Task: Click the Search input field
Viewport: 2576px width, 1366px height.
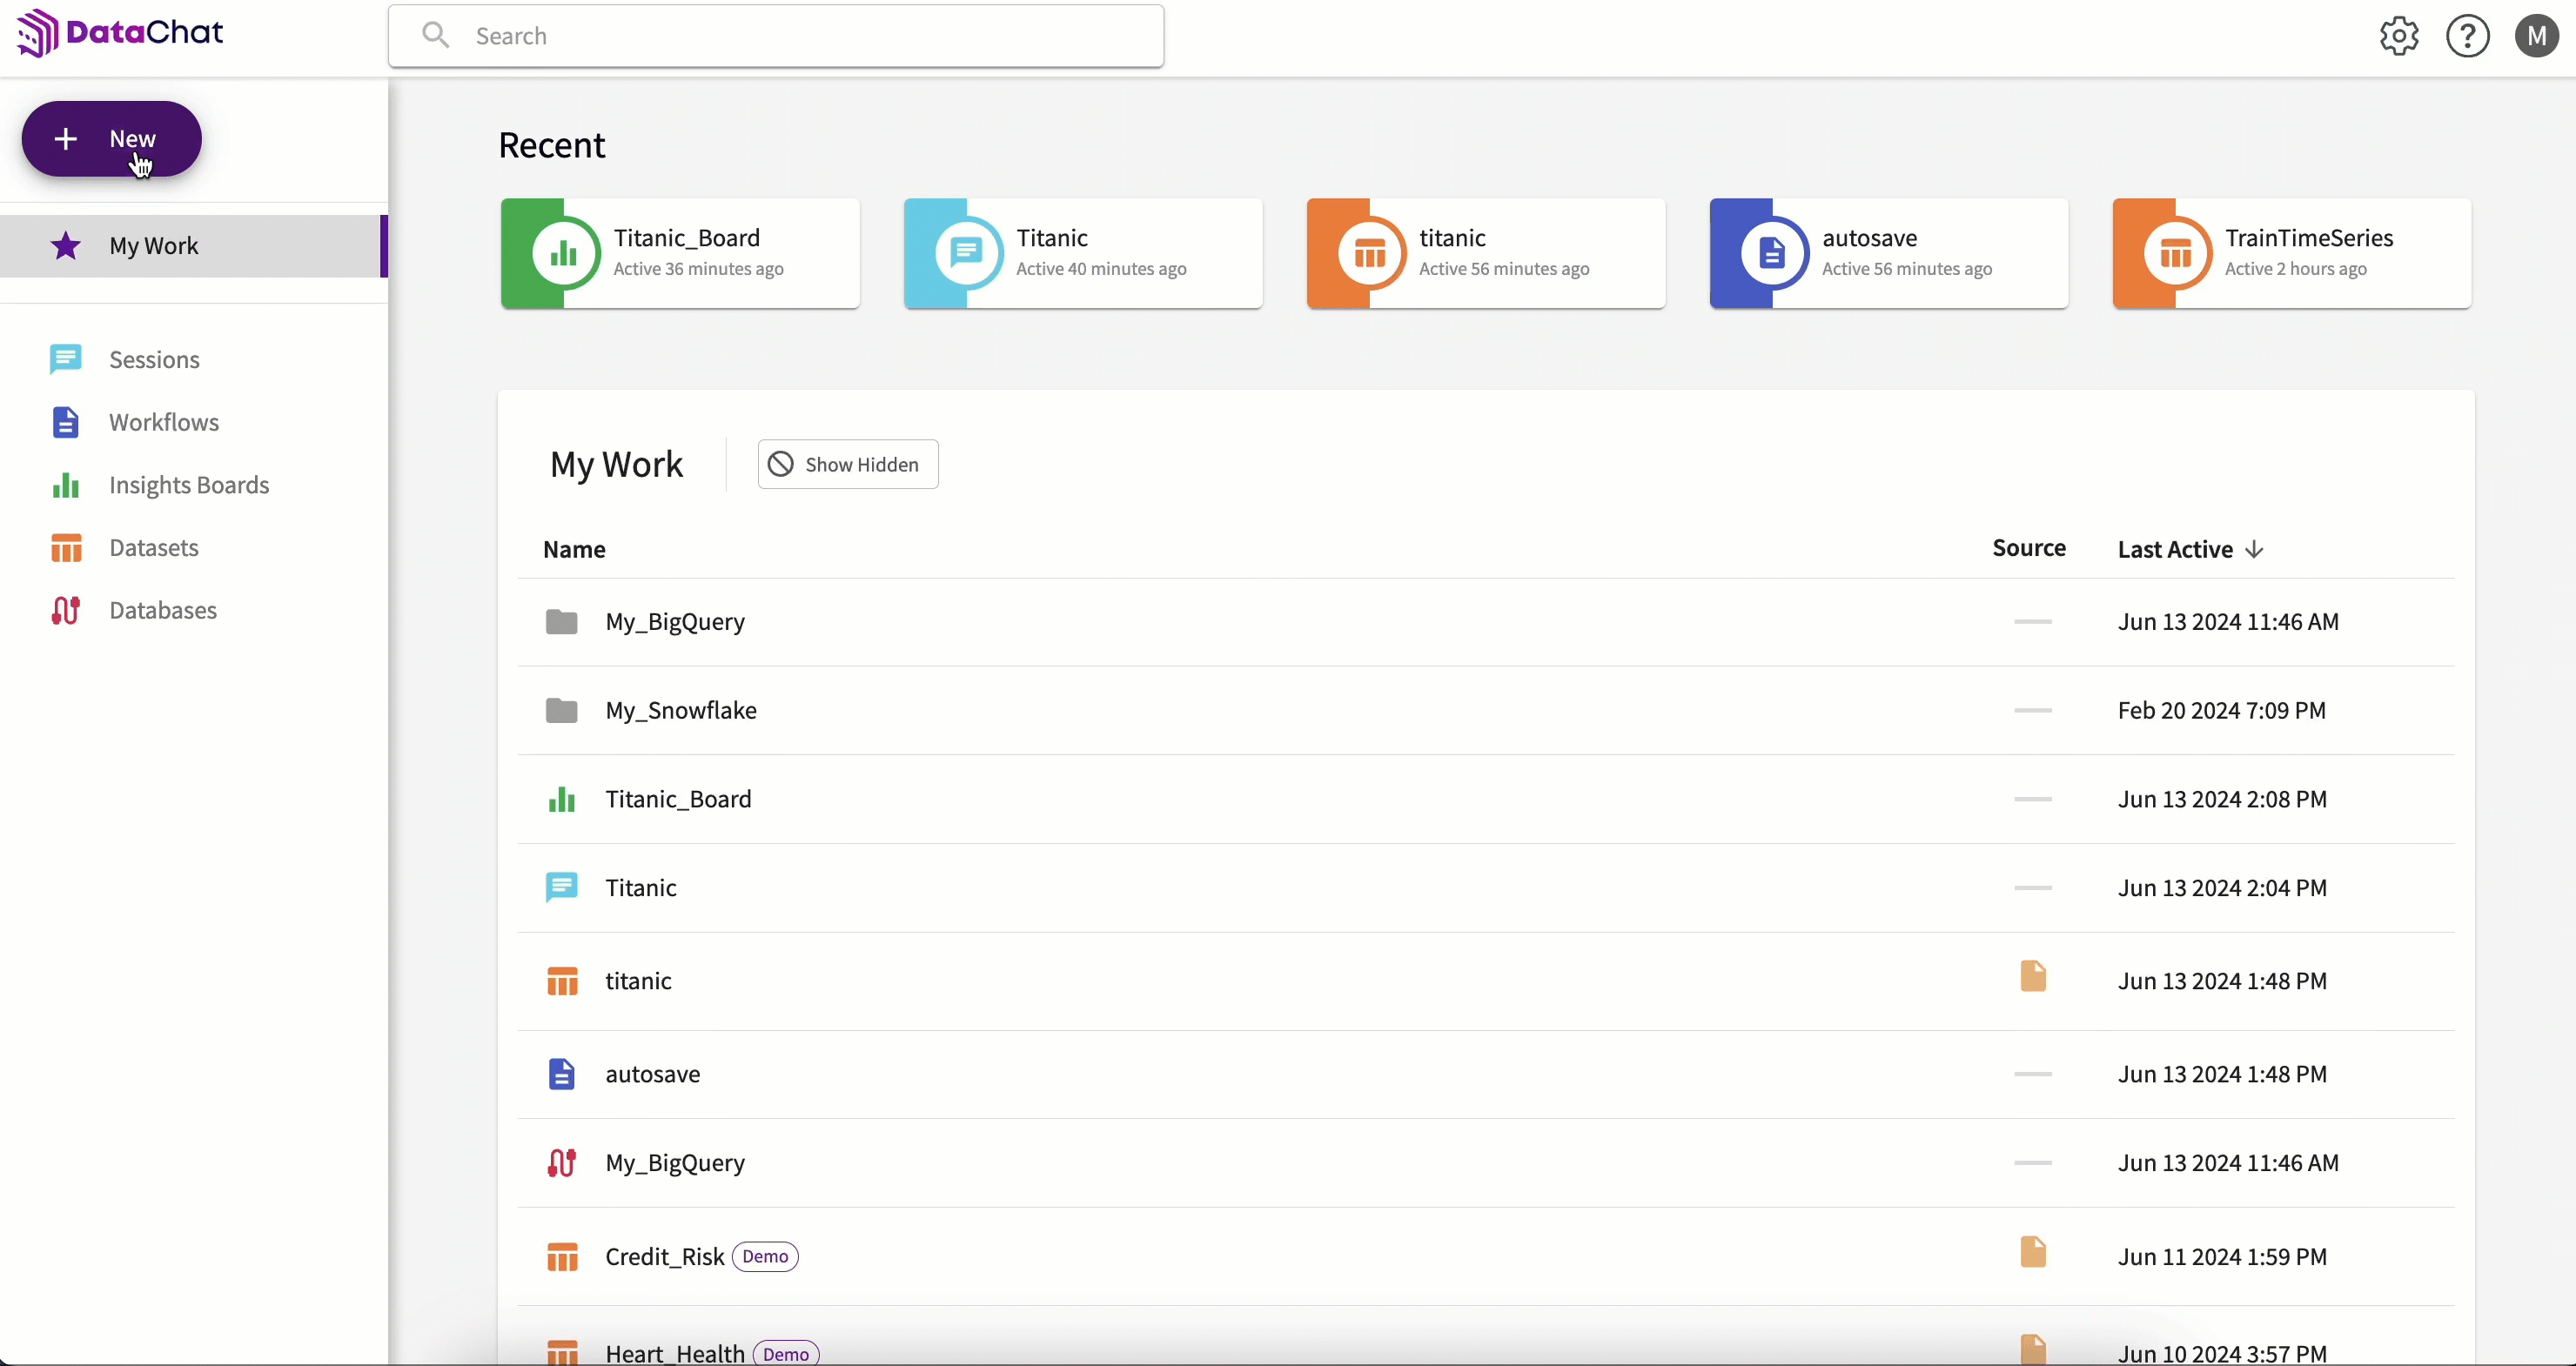Action: [775, 36]
